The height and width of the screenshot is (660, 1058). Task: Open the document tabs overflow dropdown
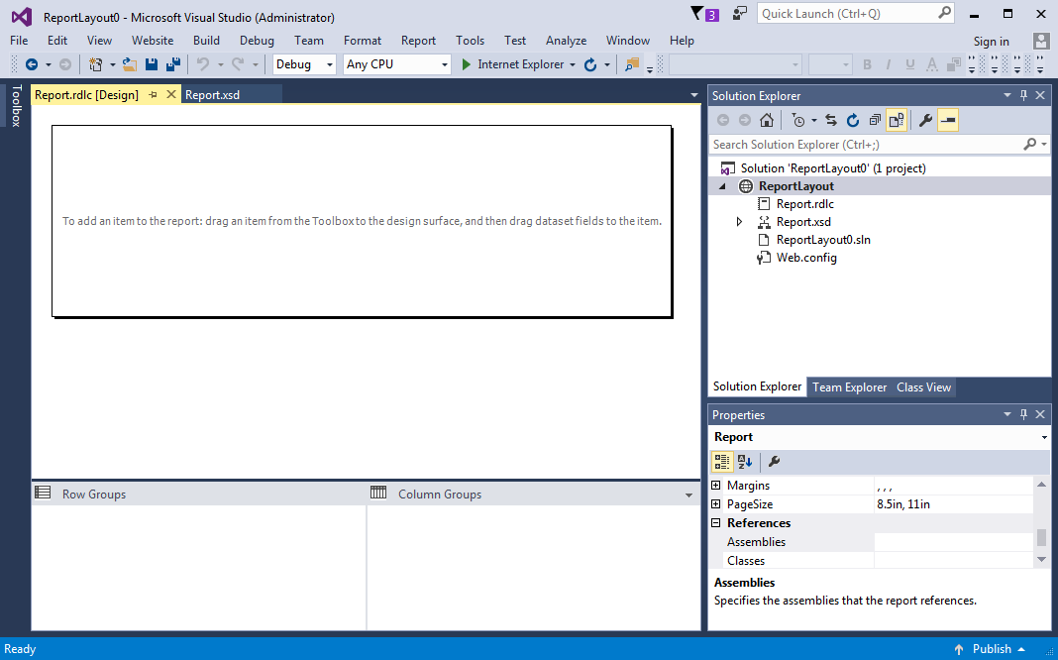[694, 95]
